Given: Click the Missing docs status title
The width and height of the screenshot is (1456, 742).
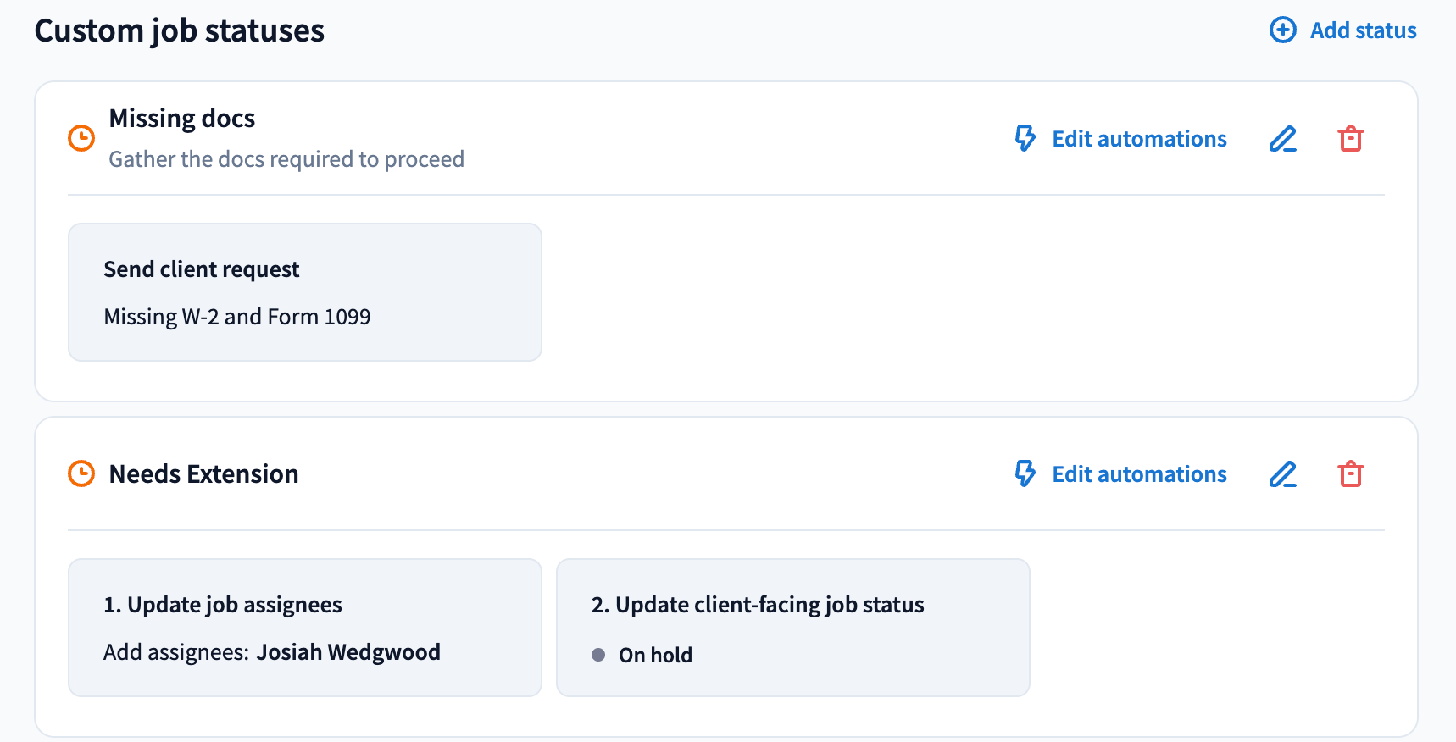Looking at the screenshot, I should [x=182, y=119].
